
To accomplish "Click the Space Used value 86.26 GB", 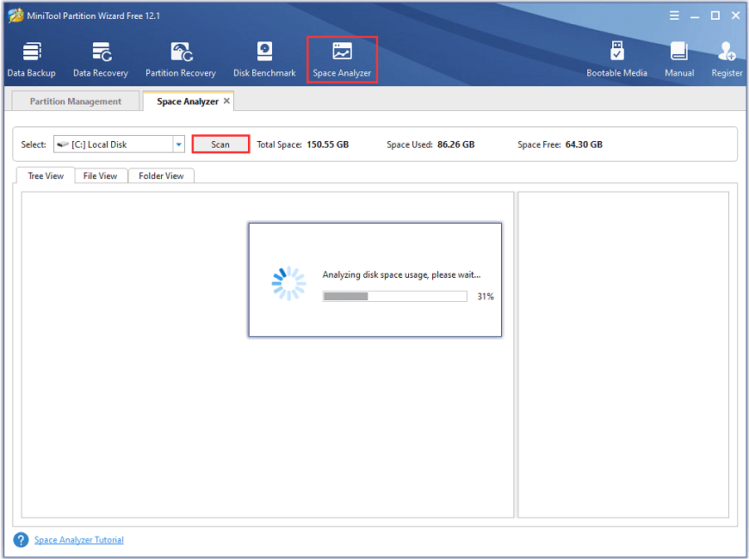I will [456, 144].
